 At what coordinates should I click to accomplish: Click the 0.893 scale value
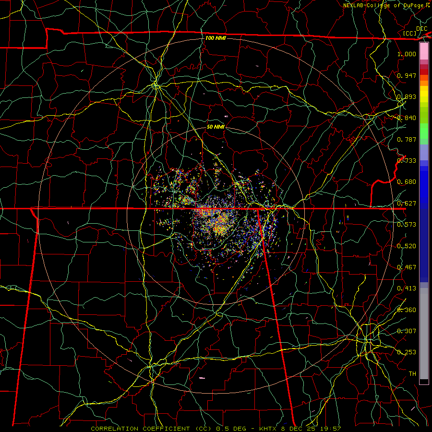pyautogui.click(x=407, y=96)
